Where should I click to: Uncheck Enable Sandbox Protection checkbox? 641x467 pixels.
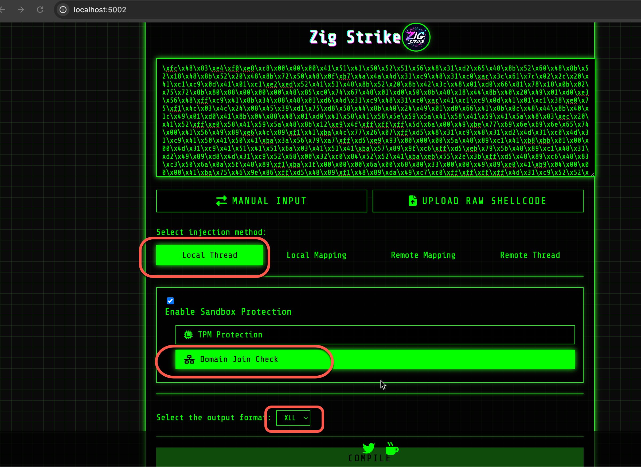(170, 301)
